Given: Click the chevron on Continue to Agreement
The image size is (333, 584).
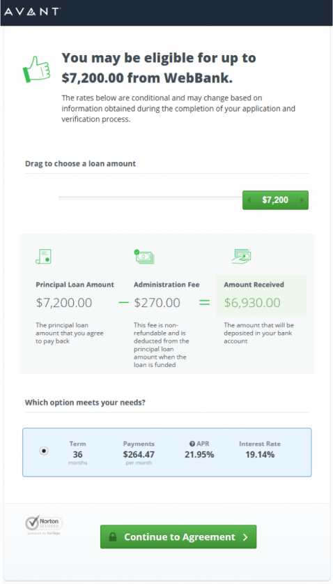Looking at the screenshot, I should [245, 537].
